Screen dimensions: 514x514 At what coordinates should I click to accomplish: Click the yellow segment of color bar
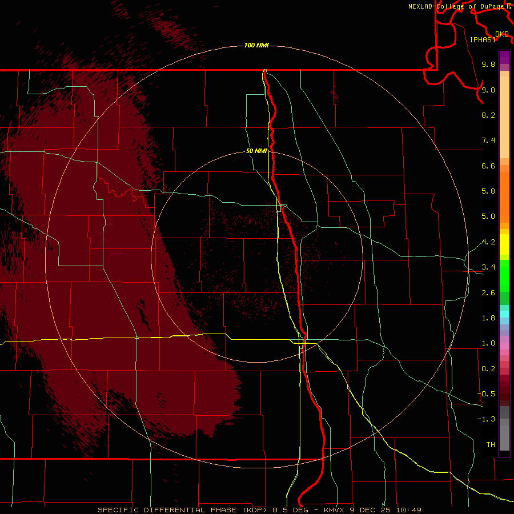[x=504, y=244]
